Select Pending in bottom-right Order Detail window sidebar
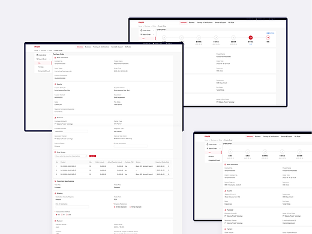Screen dimensions: 312x234 click(211, 157)
